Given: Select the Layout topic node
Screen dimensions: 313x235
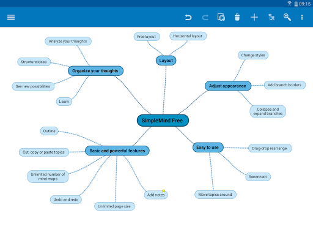Looking at the screenshot, I should point(166,61).
